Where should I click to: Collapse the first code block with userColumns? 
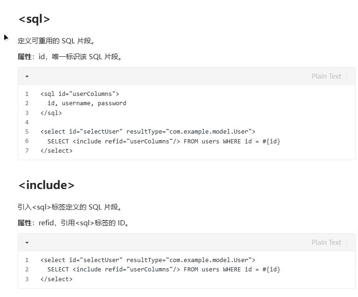27,76
